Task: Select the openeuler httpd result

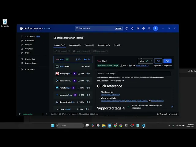Action: pyautogui.click(x=73, y=95)
